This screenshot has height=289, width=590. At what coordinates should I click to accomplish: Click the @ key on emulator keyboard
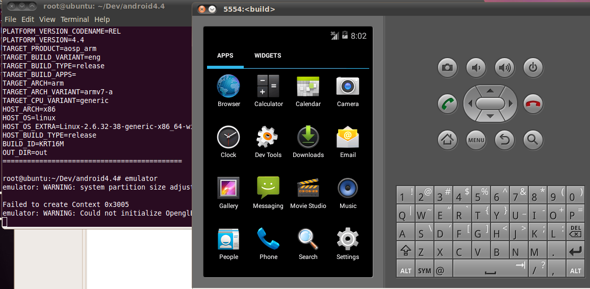click(443, 269)
